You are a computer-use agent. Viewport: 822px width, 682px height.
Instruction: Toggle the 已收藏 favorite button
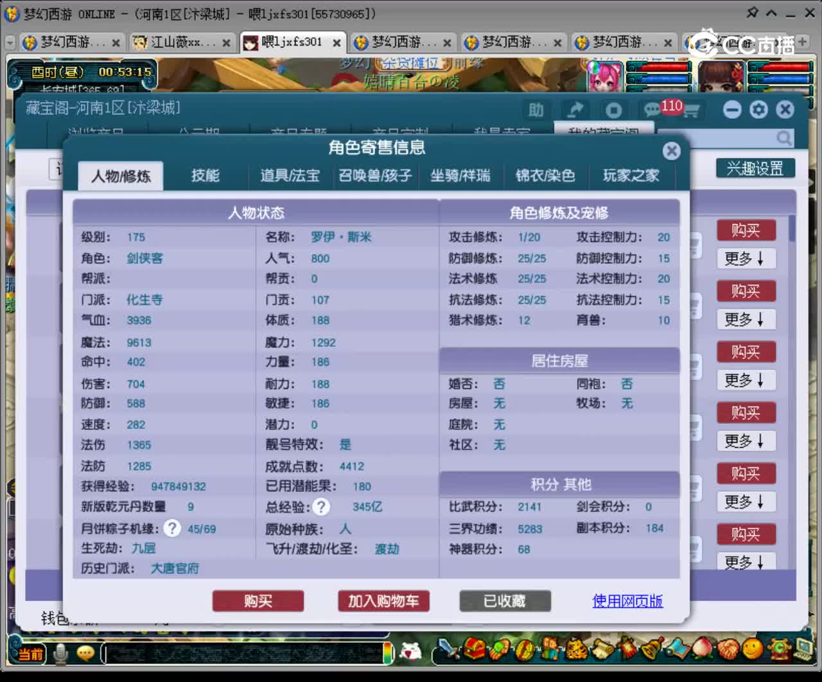(x=505, y=601)
